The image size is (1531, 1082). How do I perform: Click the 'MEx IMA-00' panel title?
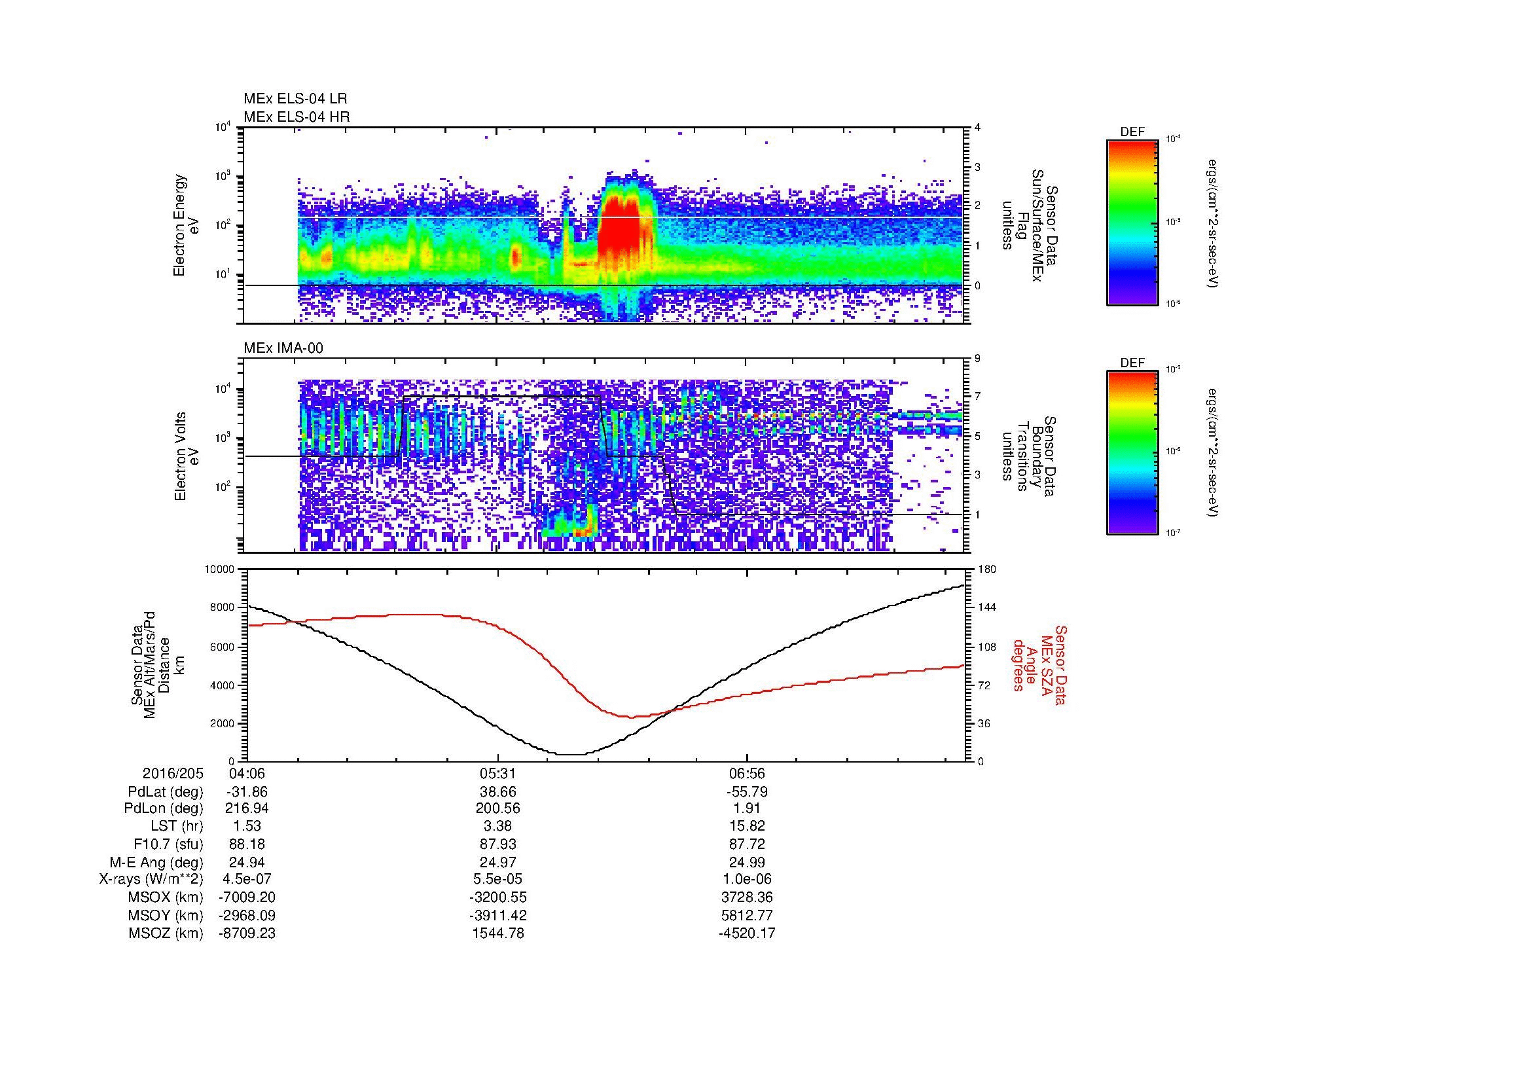coord(283,348)
